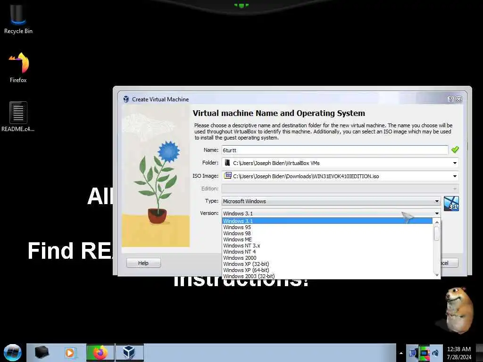Viewport: 483px width, 362px height.
Task: Pick Windows NT 4 version
Action: click(327, 252)
